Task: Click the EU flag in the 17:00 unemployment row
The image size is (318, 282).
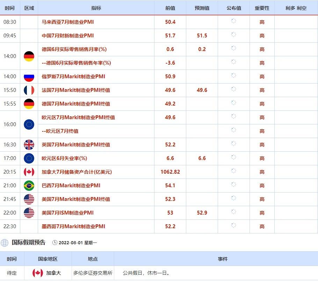Action: point(29,158)
